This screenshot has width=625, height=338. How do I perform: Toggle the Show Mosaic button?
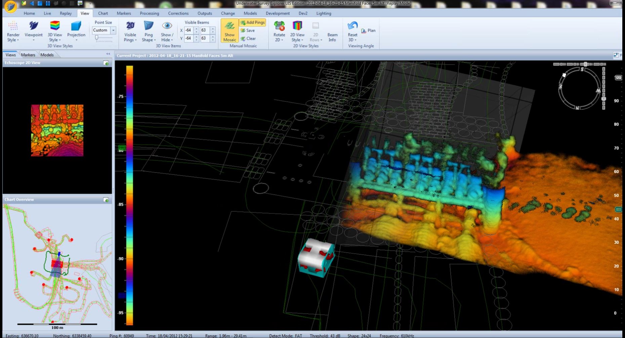[x=230, y=31]
